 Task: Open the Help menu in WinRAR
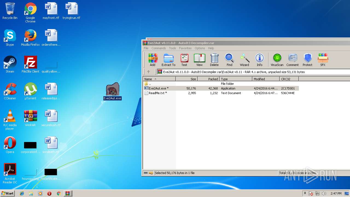[x=211, y=48]
